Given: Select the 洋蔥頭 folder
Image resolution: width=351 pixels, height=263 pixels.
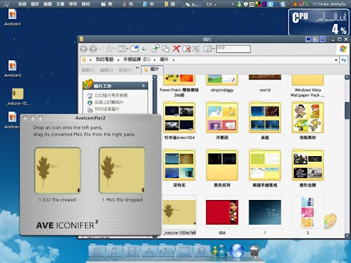Looking at the screenshot, I should (222, 121).
